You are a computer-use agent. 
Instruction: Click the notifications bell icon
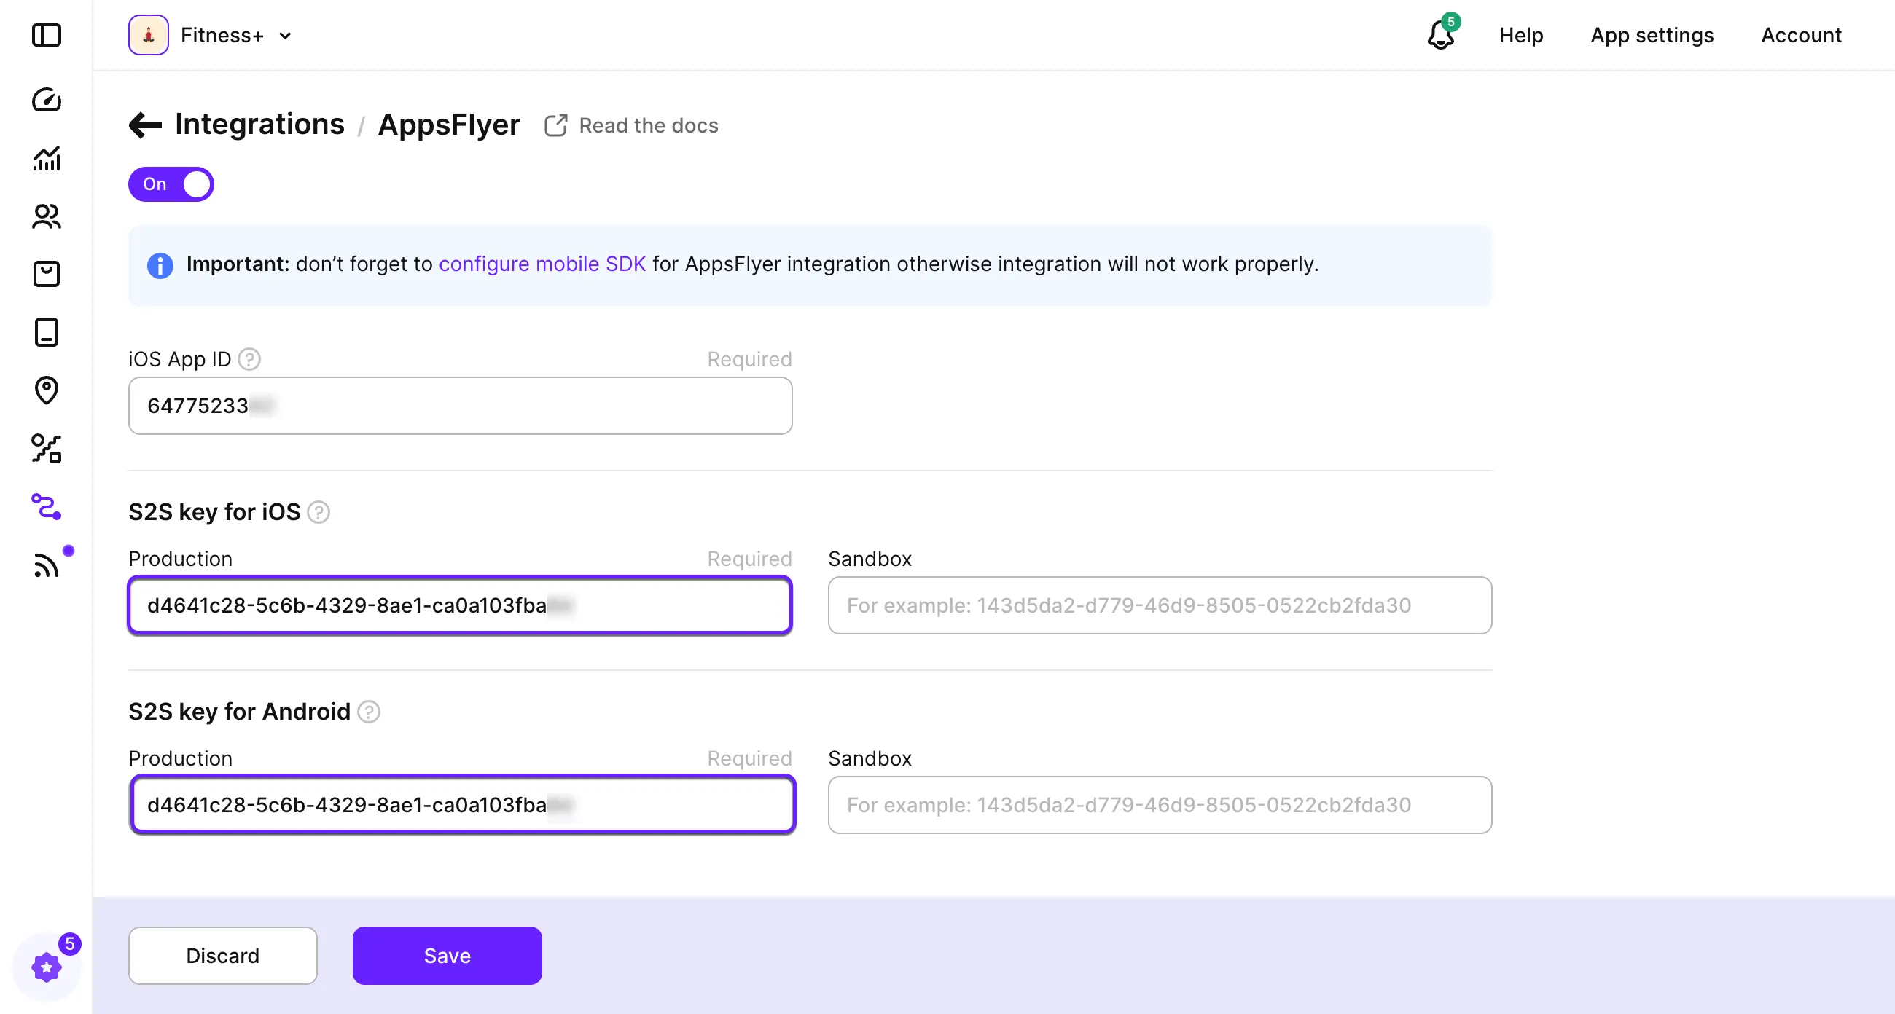(1440, 35)
